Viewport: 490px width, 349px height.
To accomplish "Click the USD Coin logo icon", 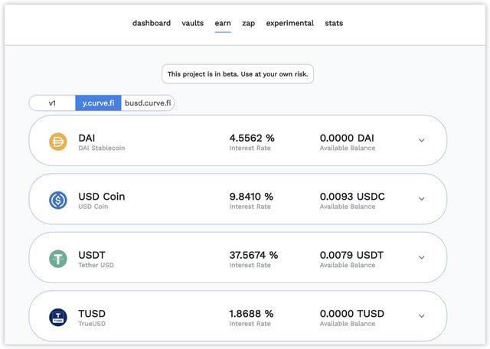I will pos(58,200).
